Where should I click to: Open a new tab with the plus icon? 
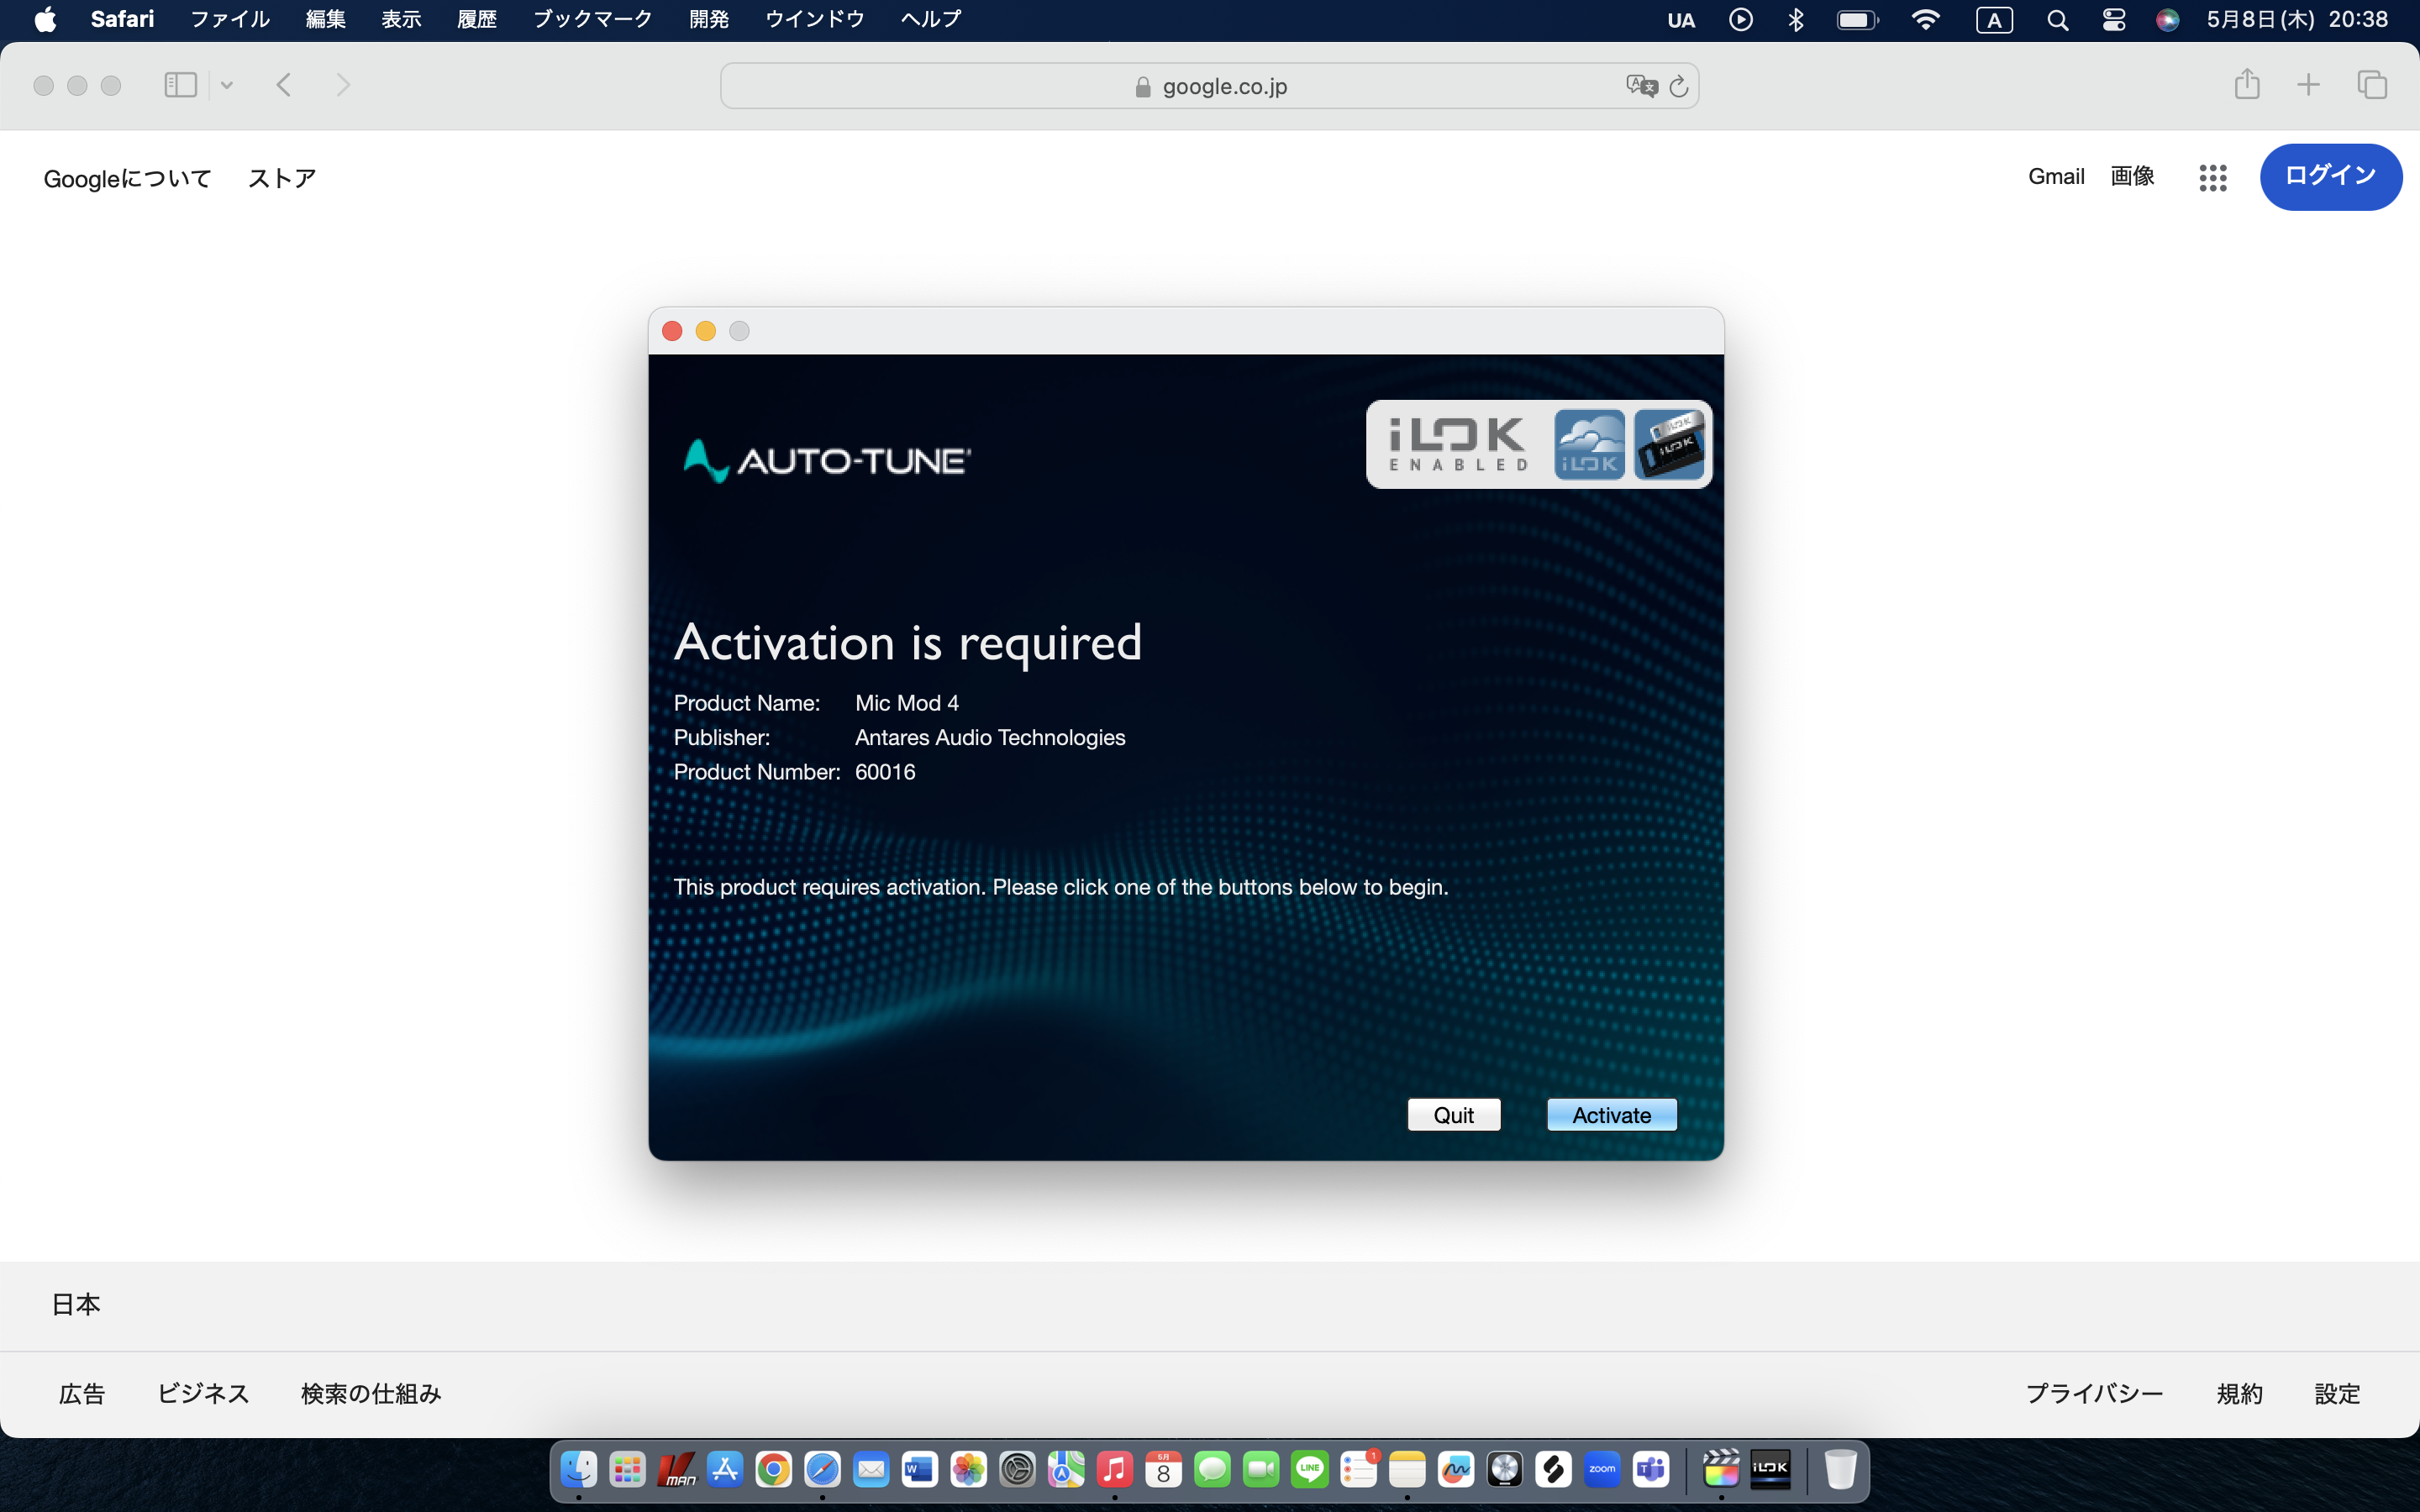(2308, 85)
